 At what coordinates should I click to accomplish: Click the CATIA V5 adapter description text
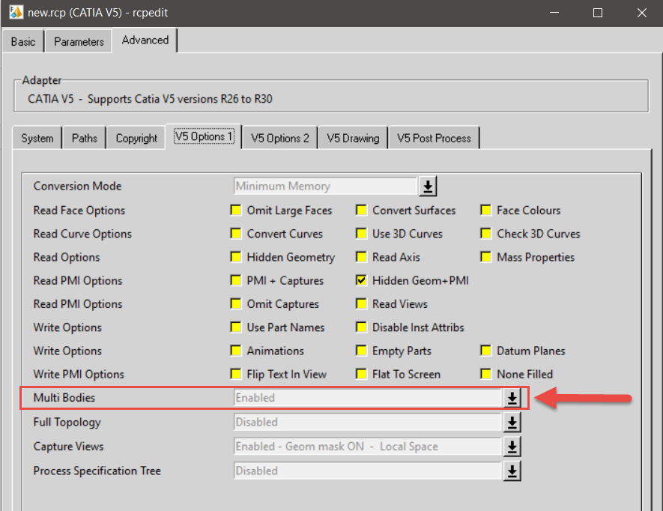pos(150,99)
